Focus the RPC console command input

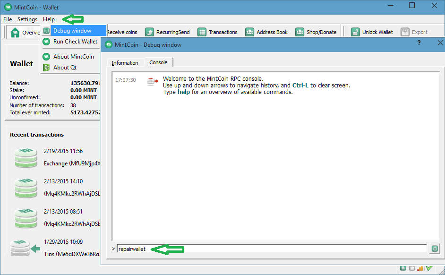click(x=272, y=249)
